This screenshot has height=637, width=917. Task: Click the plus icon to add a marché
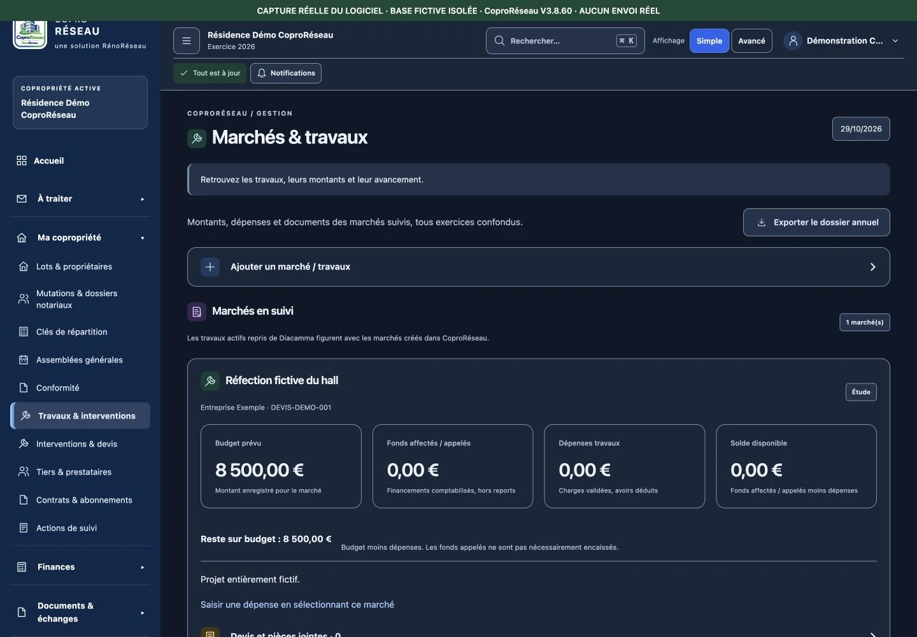[x=210, y=267]
